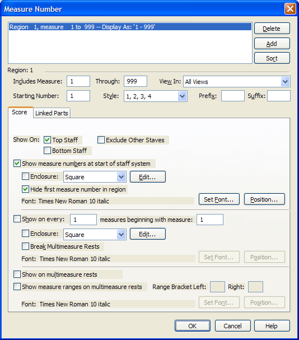Switch to the Linked Parts tab
Screen dimensions: 299x340
52,113
